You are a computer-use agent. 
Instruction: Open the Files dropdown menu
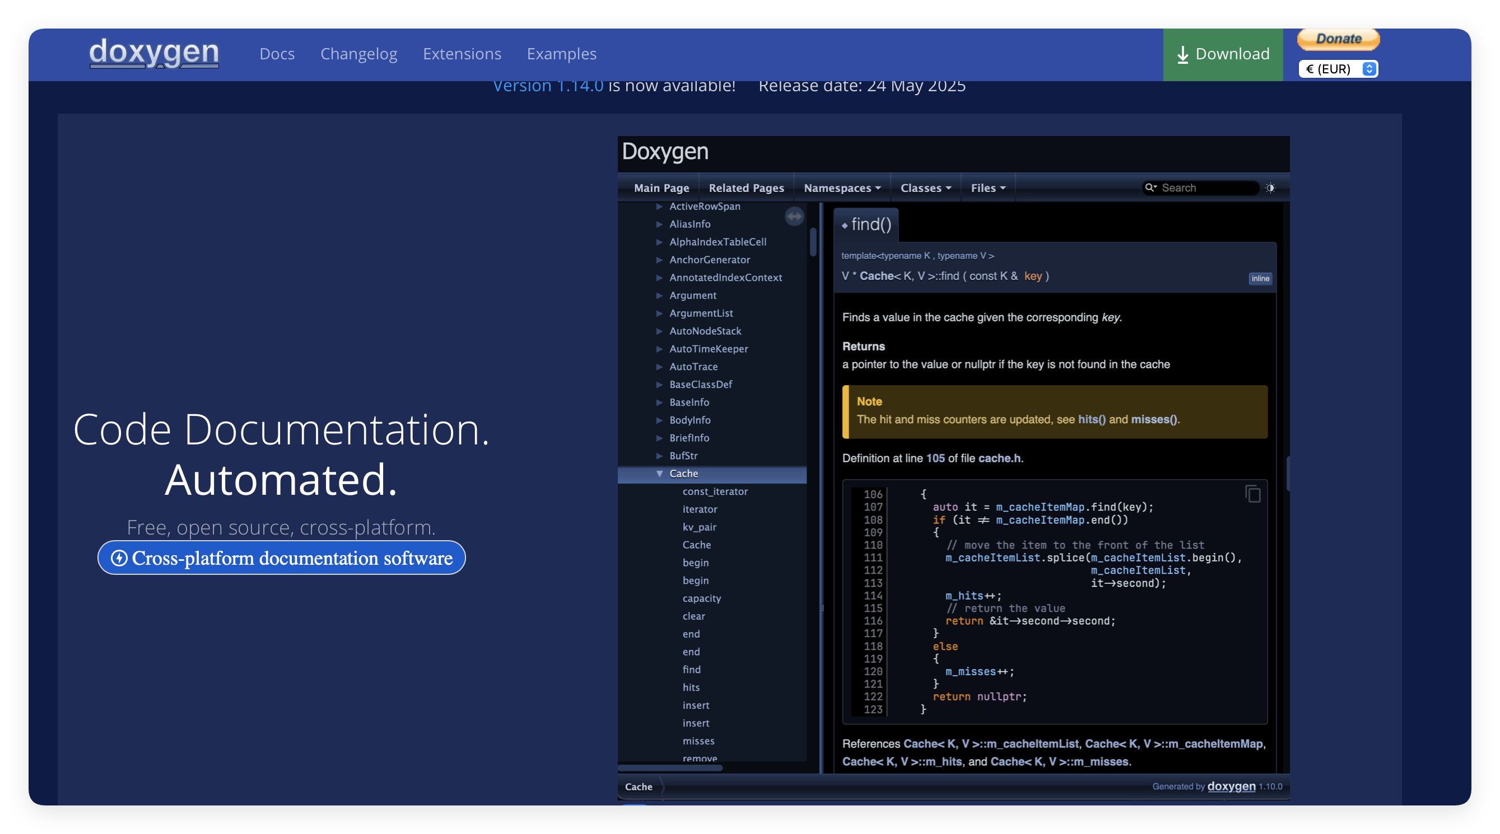(x=987, y=188)
